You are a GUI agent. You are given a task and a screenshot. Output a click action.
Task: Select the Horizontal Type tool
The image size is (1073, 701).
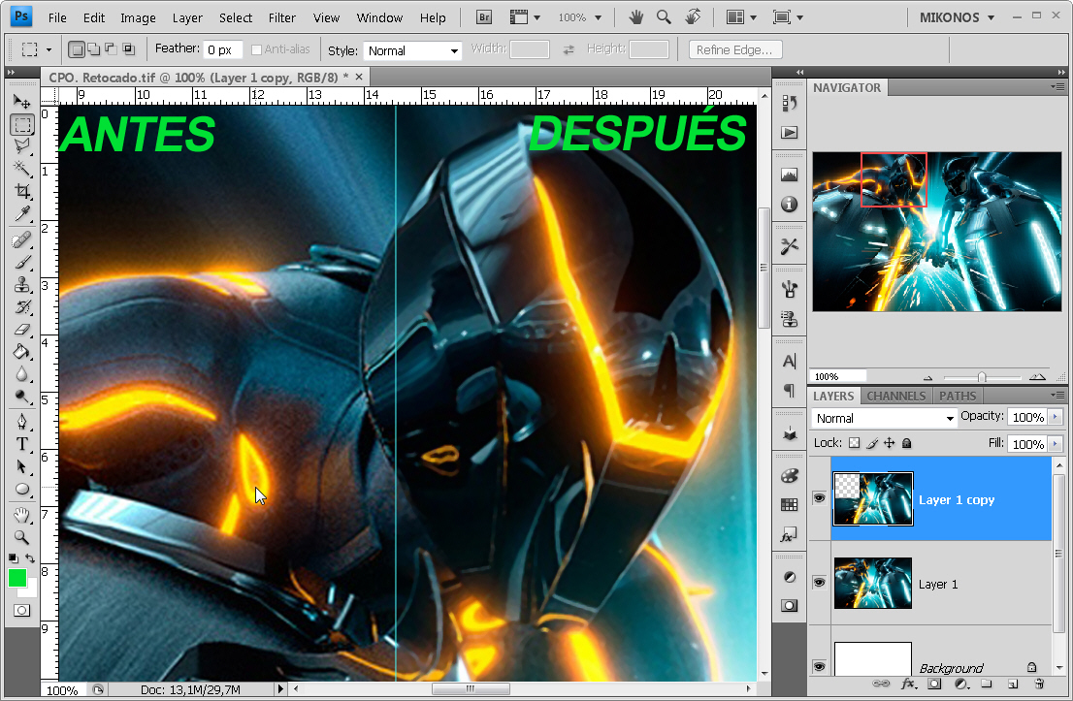point(21,444)
